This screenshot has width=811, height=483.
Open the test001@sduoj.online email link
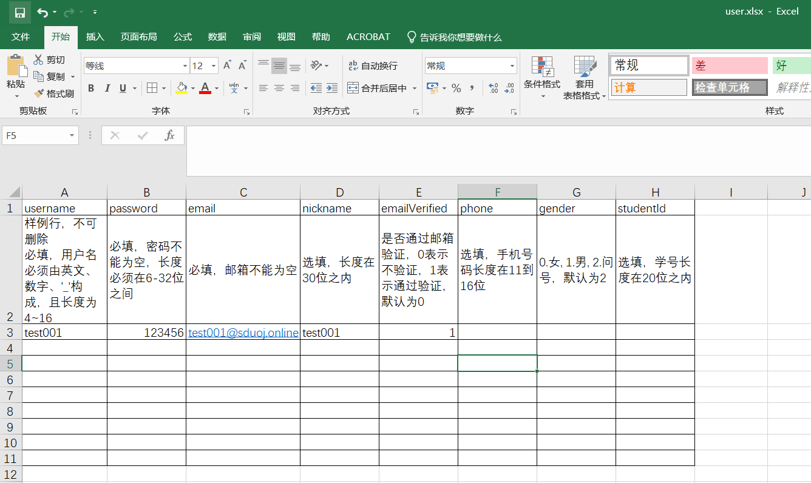(243, 333)
